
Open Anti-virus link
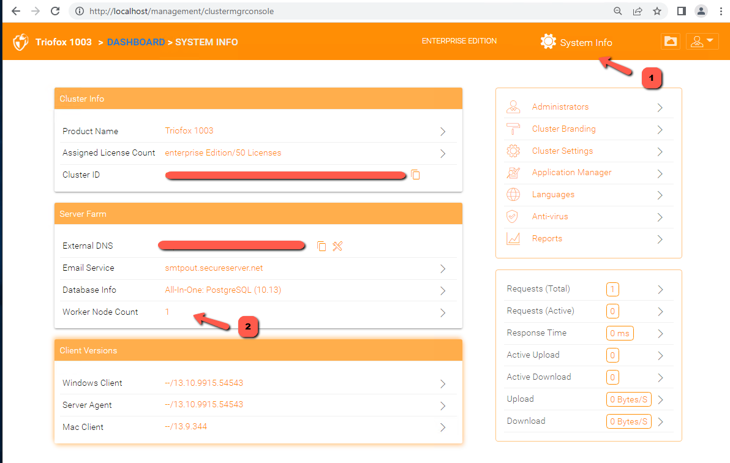coord(550,216)
